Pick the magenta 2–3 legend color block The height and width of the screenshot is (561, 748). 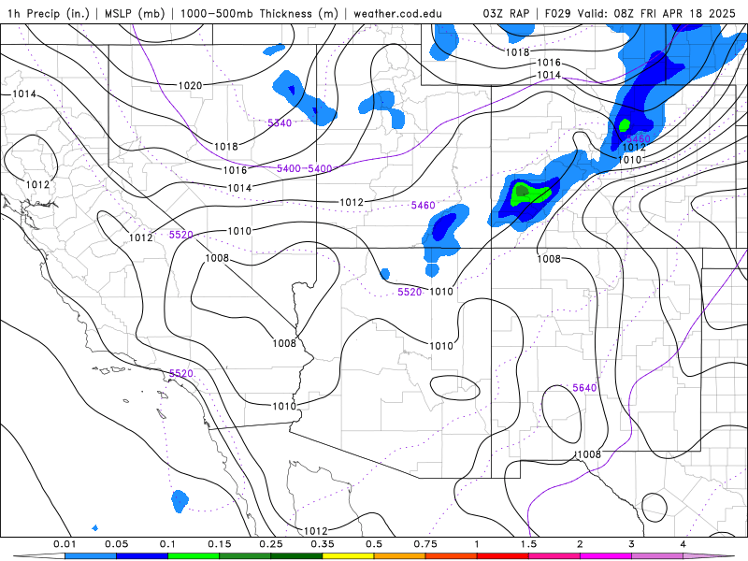pos(606,556)
